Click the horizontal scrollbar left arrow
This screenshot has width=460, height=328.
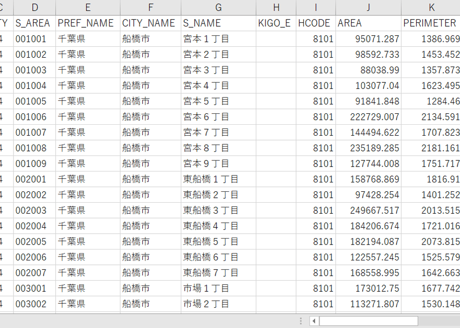pos(314,321)
